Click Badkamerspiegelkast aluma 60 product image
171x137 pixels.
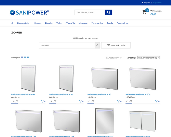(104, 121)
